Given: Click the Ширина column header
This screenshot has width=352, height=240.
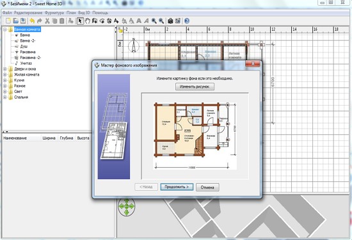Looking at the screenshot, I should [49, 138].
